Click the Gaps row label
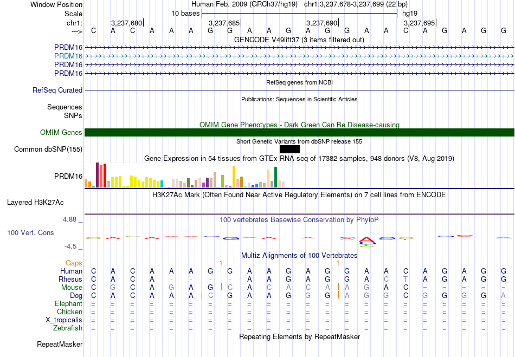Viewport: 515px width, 357px height. click(x=74, y=263)
